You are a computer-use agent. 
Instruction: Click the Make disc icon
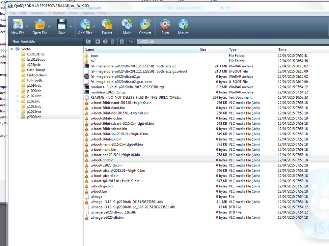(x=127, y=24)
